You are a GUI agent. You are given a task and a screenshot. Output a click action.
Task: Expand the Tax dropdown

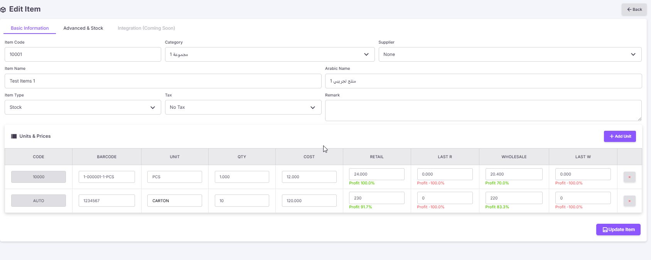coord(243,107)
